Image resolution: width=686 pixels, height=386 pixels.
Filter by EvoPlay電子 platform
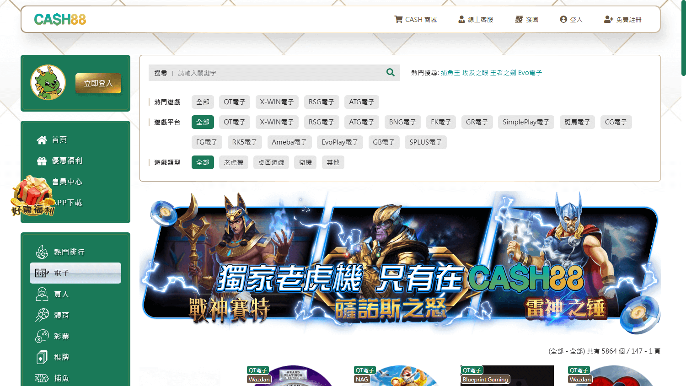[340, 142]
